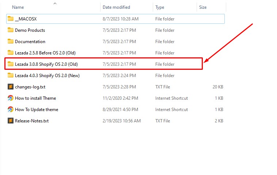Select Lezada 4.0.3 Shopify OS 2.0 (New)
This screenshot has width=277, height=175.
(x=47, y=76)
